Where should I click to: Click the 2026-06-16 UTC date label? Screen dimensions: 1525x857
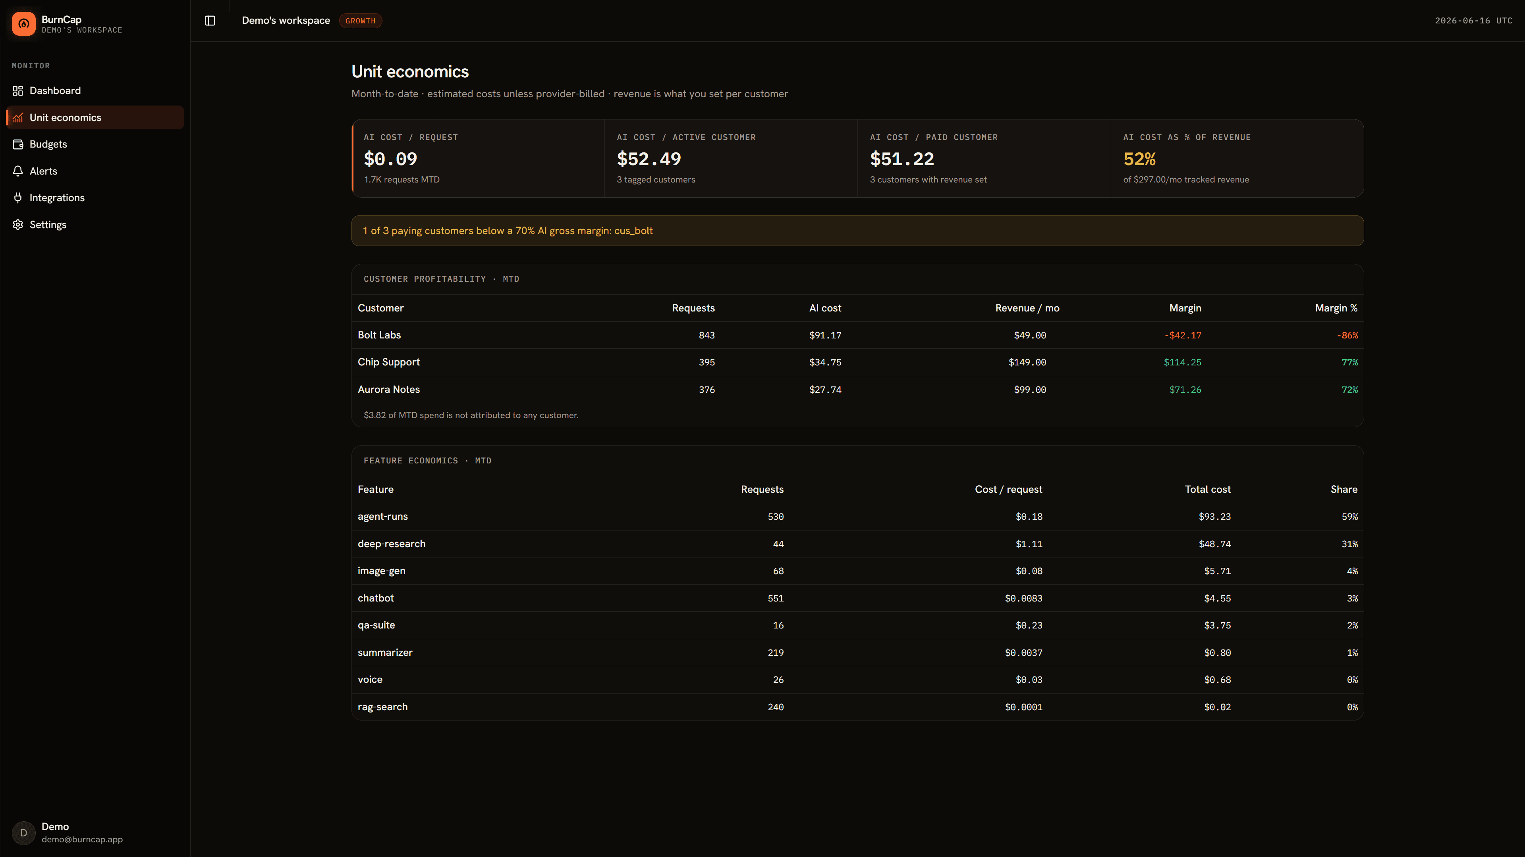[x=1473, y=21]
